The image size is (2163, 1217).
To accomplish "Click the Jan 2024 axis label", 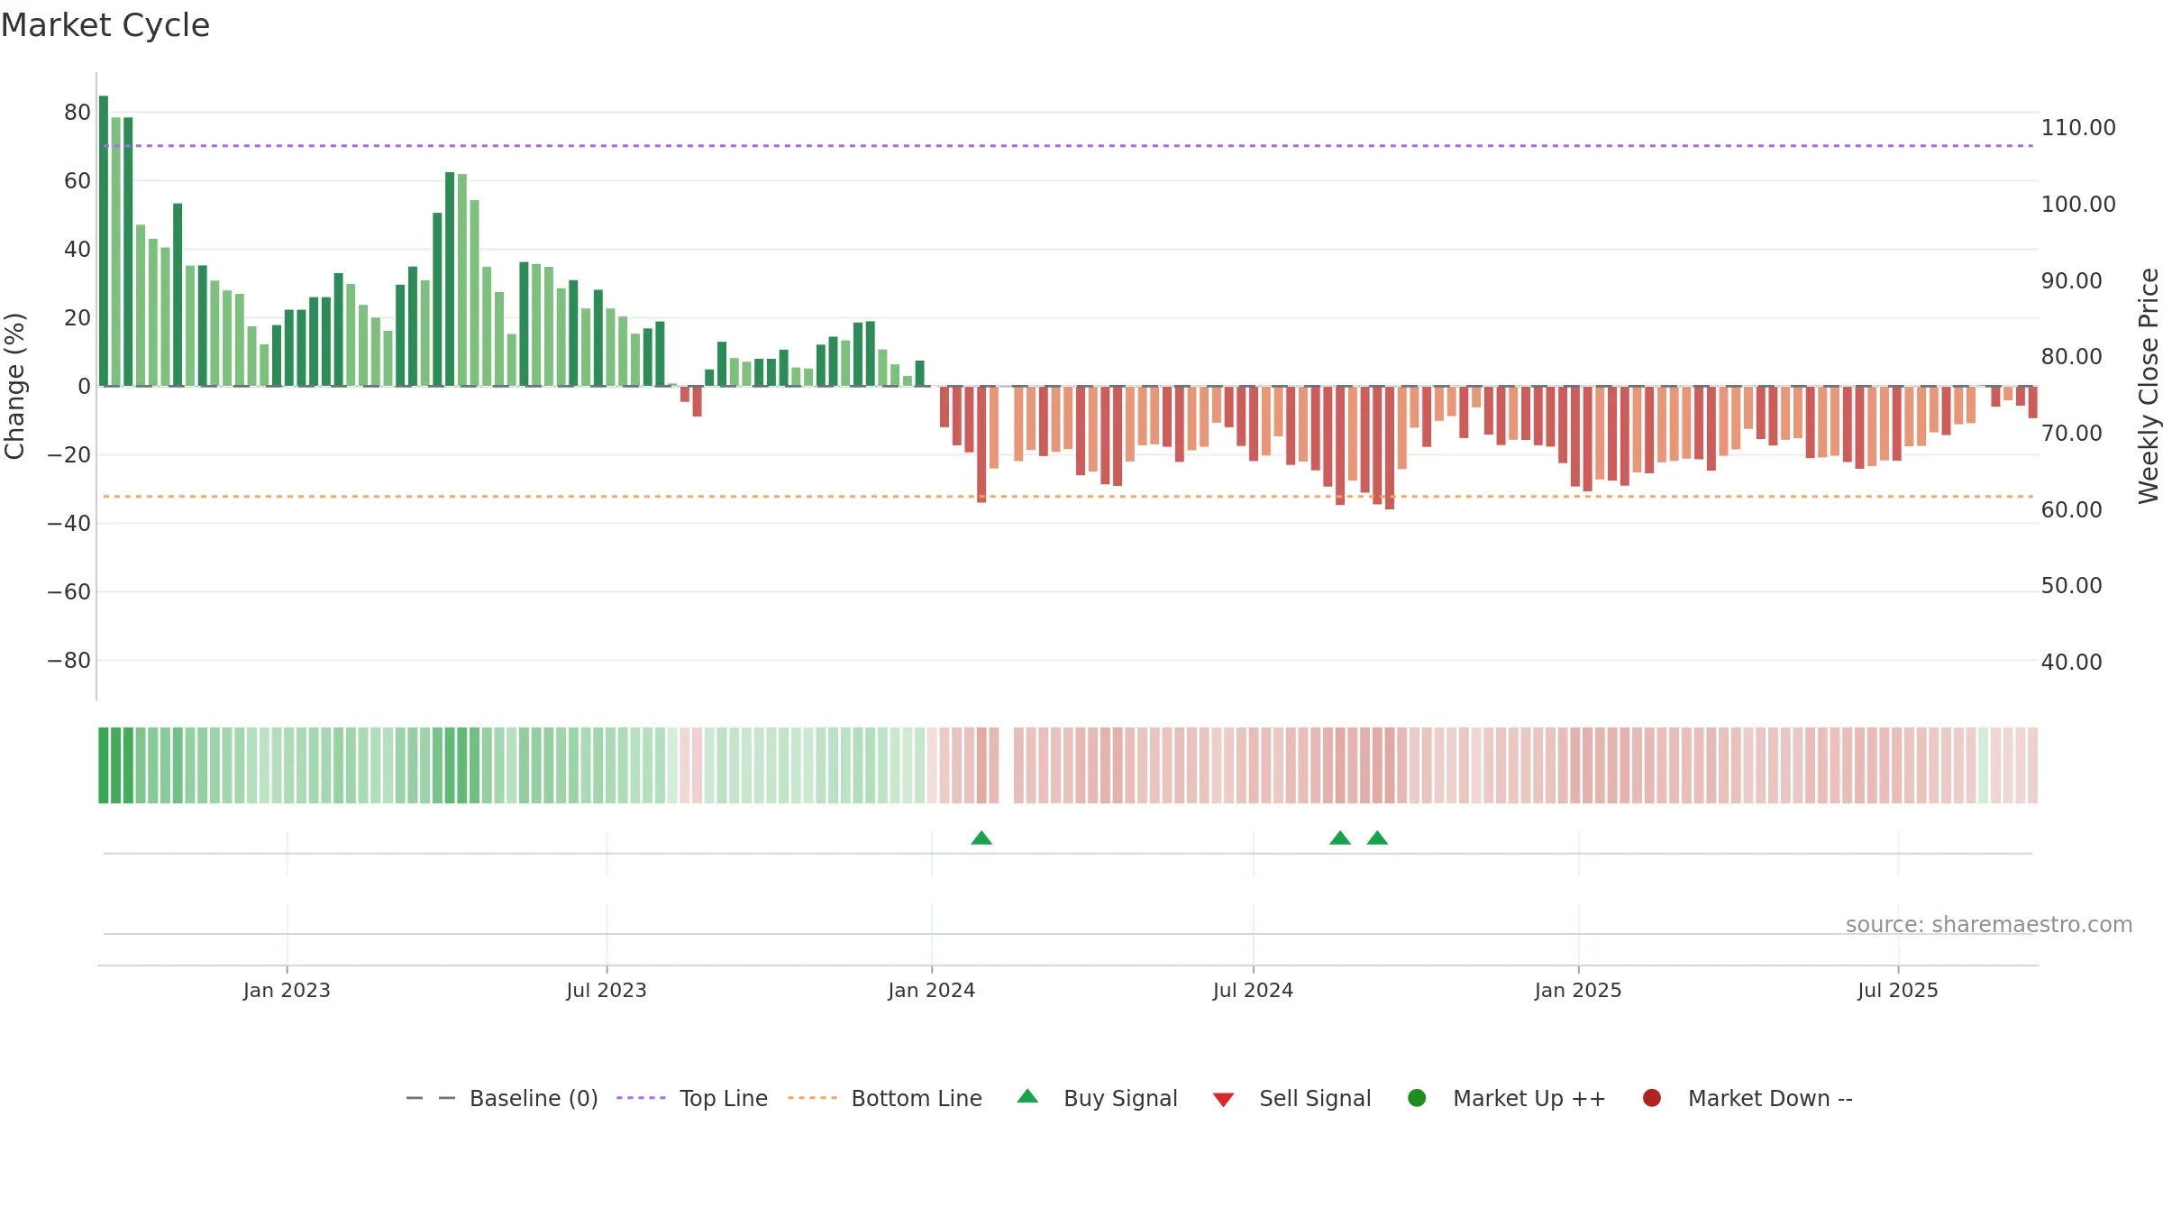I will coord(931,991).
